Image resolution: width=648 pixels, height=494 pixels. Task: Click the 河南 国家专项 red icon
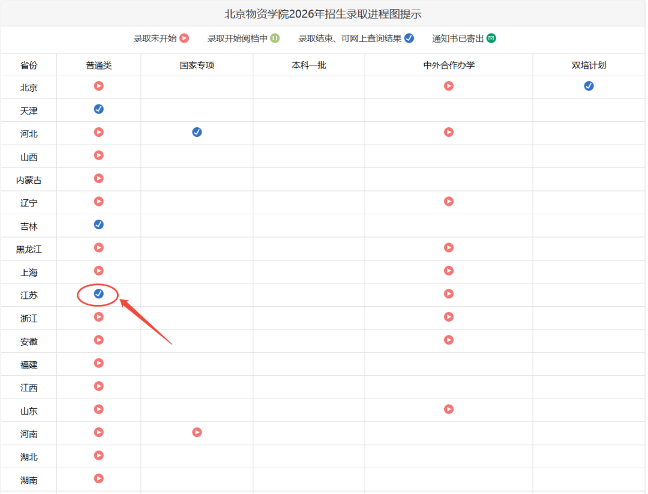(x=197, y=432)
